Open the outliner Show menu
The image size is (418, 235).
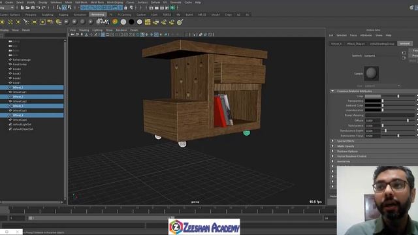coord(16,30)
